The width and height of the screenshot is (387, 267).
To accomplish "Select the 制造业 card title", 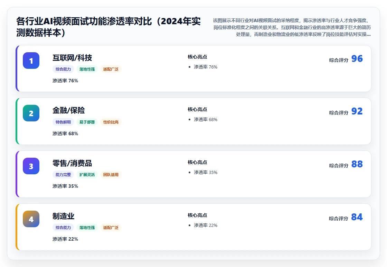I will [63, 216].
